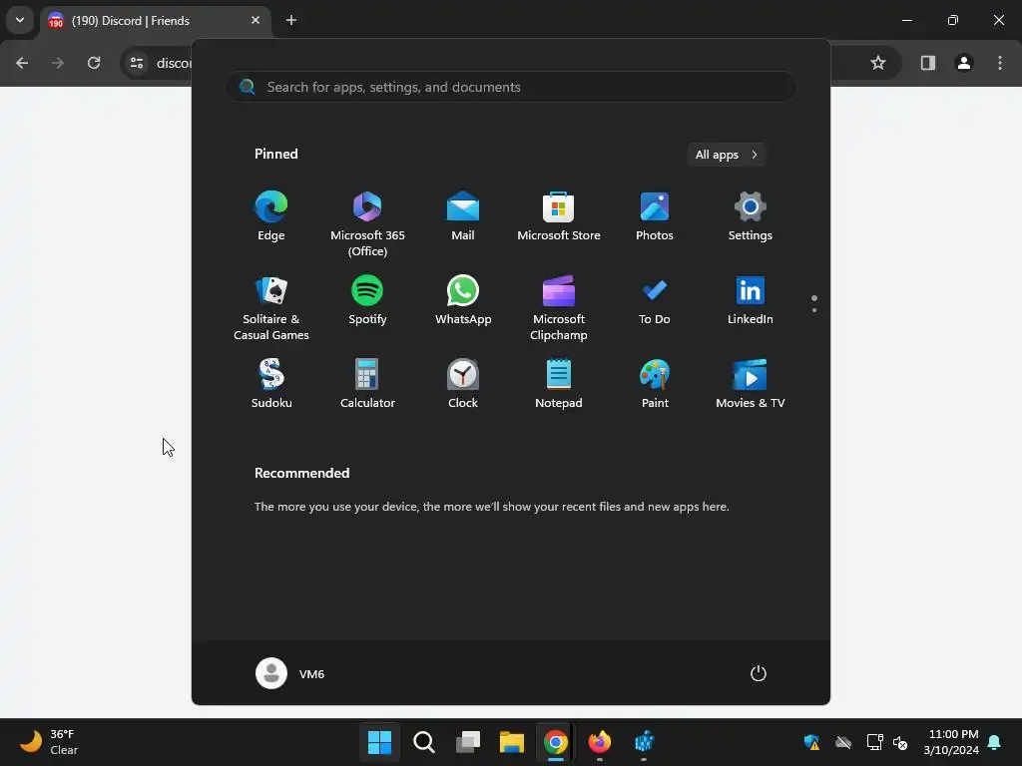Reload the Discord page in Chrome
1022x766 pixels.
[x=94, y=63]
